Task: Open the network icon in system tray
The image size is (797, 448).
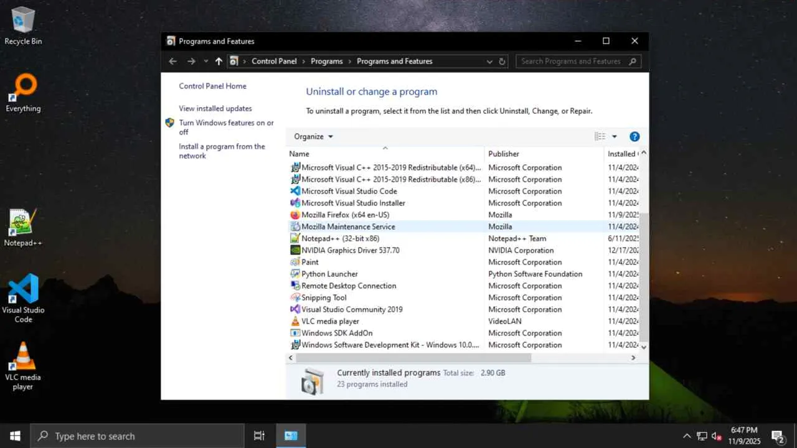Action: [702, 436]
